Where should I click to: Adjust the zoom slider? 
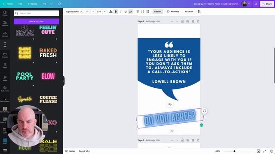tap(234, 151)
